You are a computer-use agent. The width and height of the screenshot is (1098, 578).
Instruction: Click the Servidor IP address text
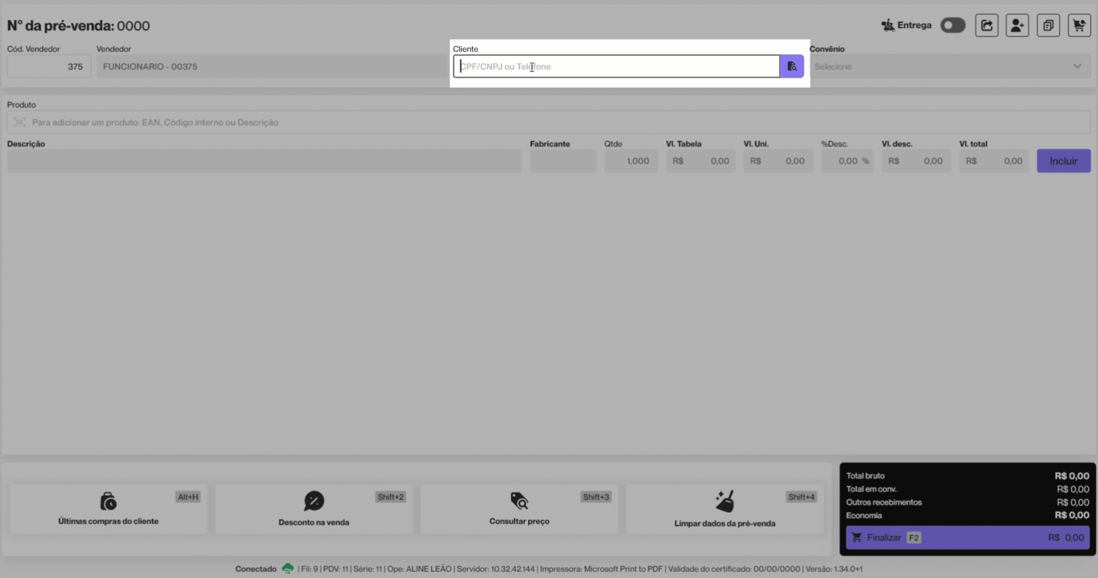496,569
